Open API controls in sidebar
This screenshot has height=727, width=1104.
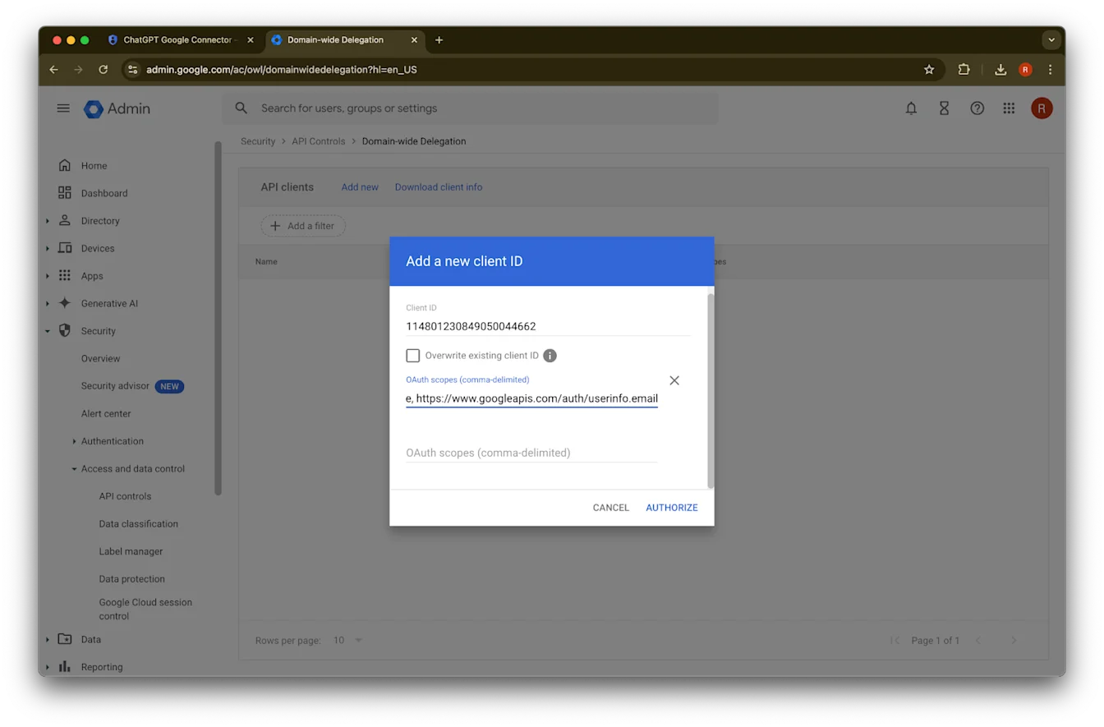coord(125,496)
